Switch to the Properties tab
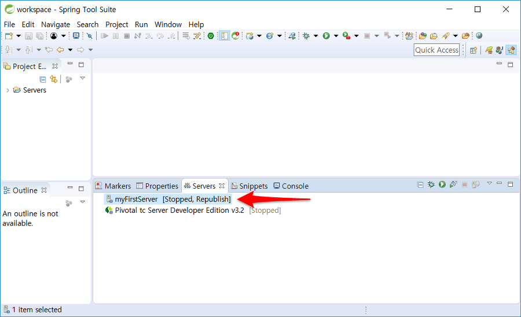The width and height of the screenshot is (521, 317). tap(157, 186)
